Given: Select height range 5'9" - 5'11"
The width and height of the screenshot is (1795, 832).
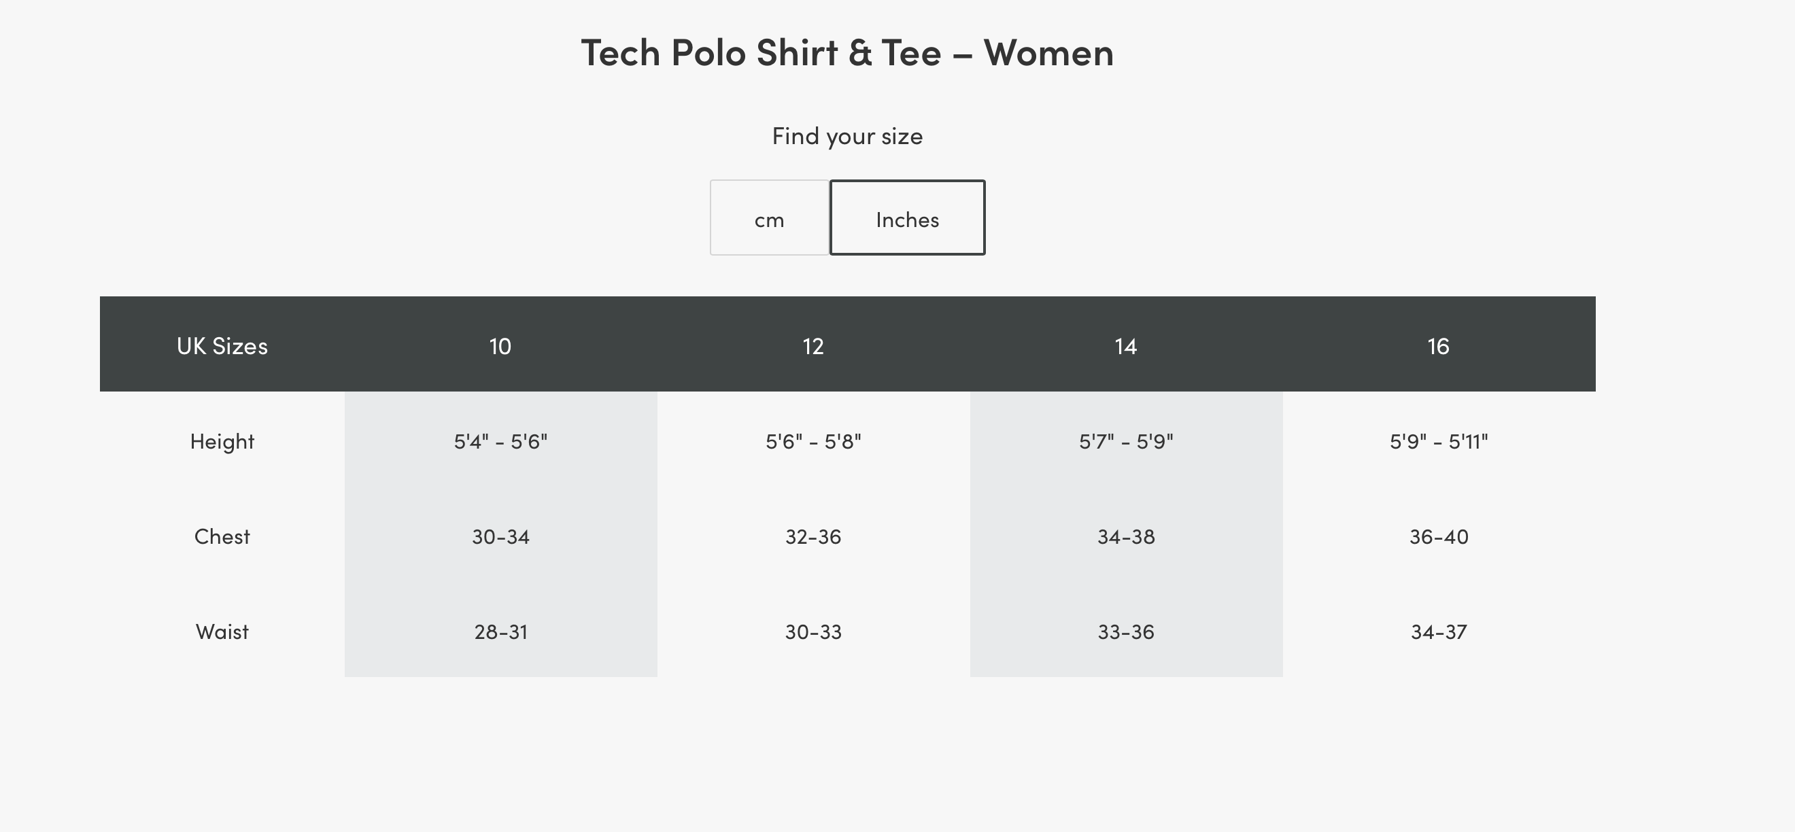Looking at the screenshot, I should tap(1437, 440).
